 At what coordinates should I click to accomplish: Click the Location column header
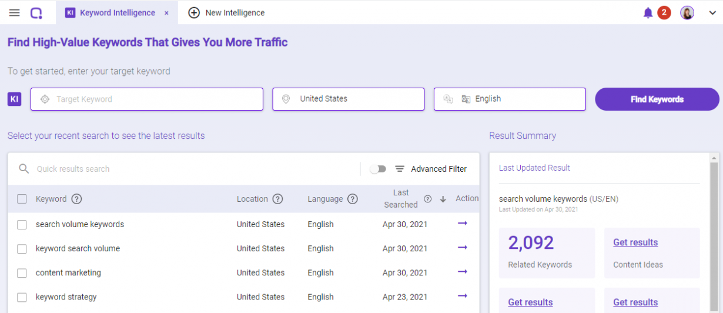pos(252,199)
